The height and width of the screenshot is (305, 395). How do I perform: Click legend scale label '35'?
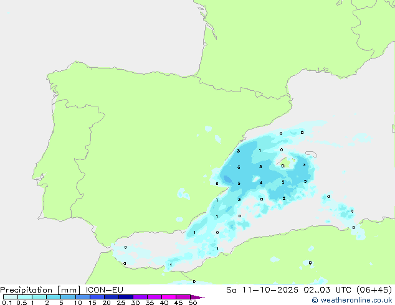pos(150,303)
